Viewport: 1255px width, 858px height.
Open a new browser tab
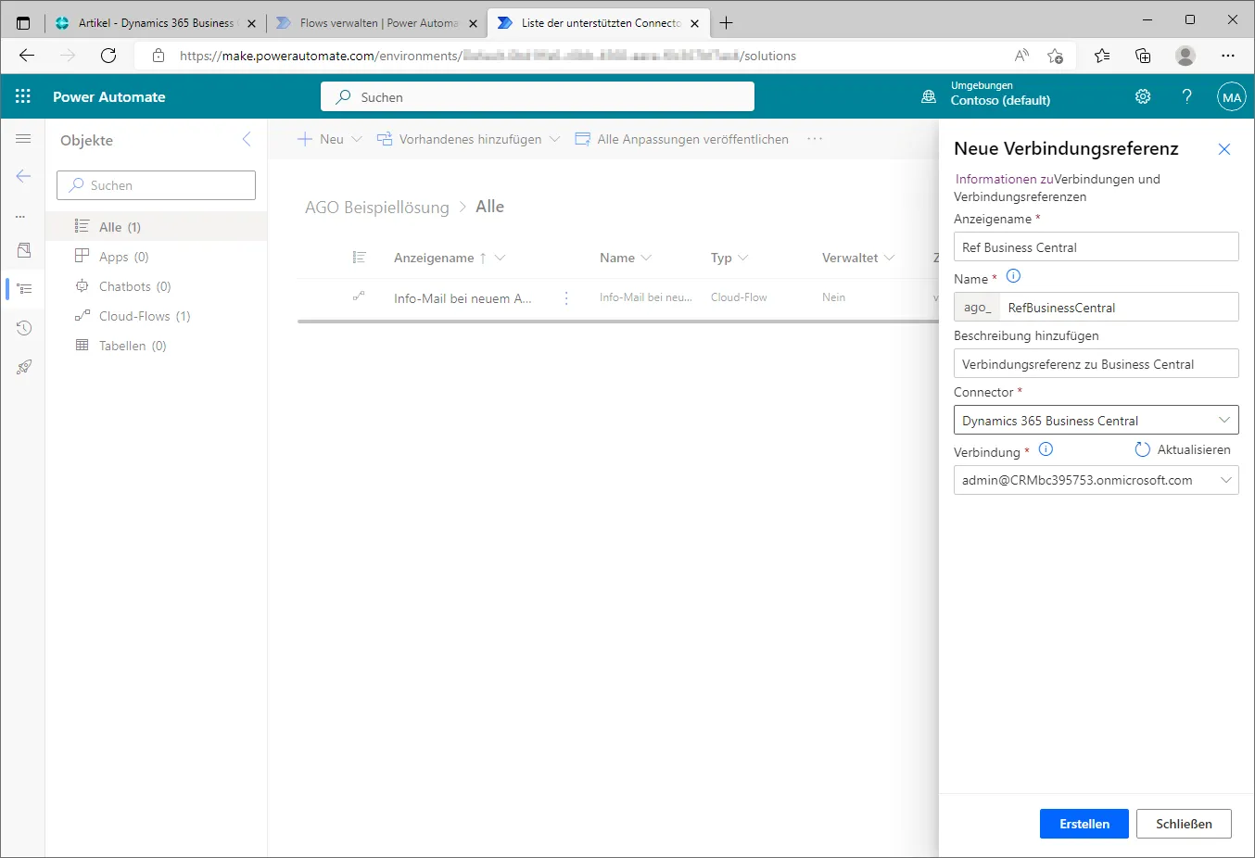click(x=727, y=23)
